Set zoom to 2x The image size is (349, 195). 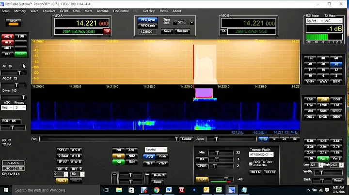284,139
